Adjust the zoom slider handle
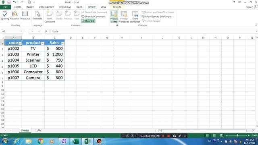This screenshot has width=258, height=145. [237, 135]
